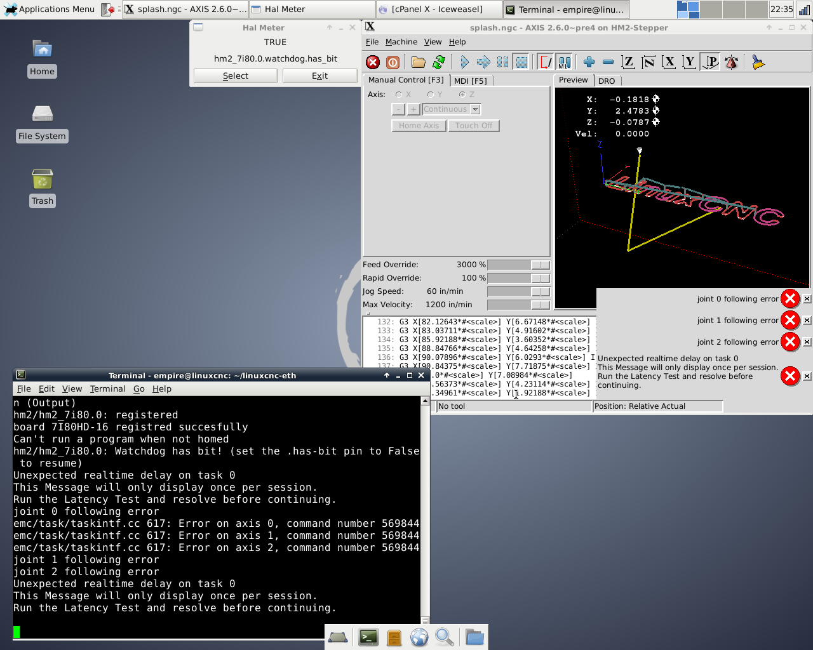Switch to the Preview tab

574,80
